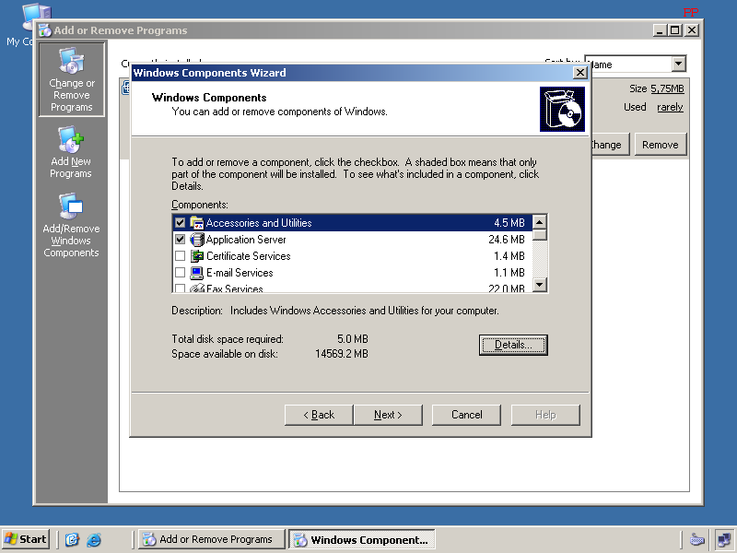Click the Fax Services icon

click(x=196, y=288)
